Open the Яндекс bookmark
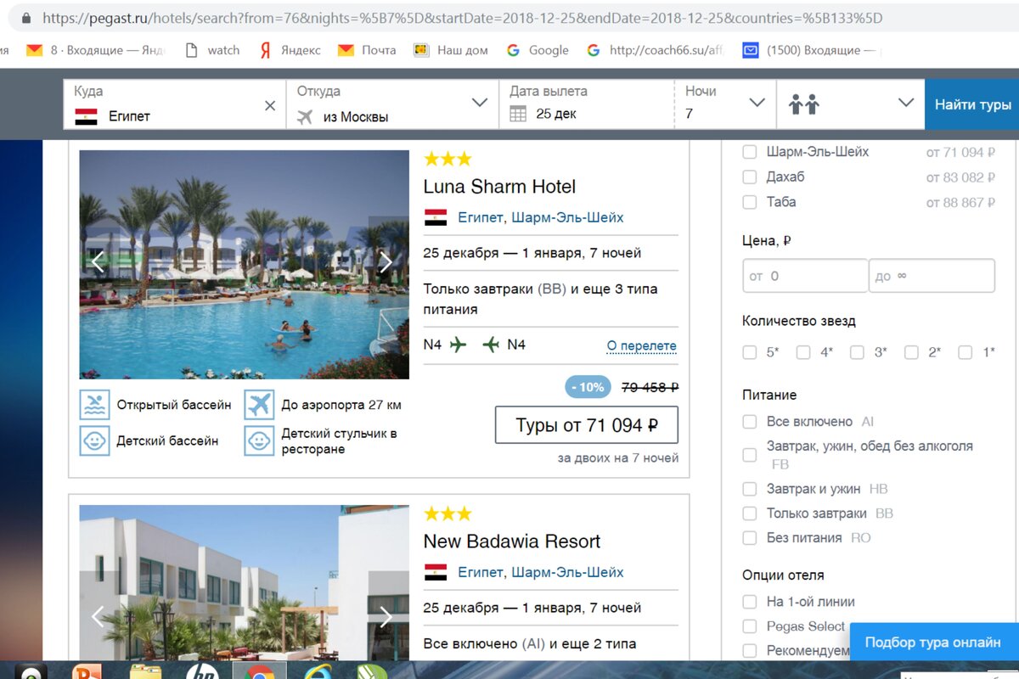This screenshot has height=679, width=1019. [x=290, y=50]
